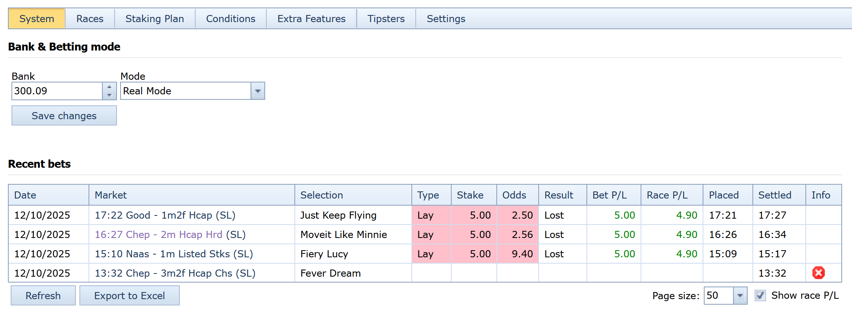Switch to the Races tab
The image size is (852, 324).
pos(90,19)
